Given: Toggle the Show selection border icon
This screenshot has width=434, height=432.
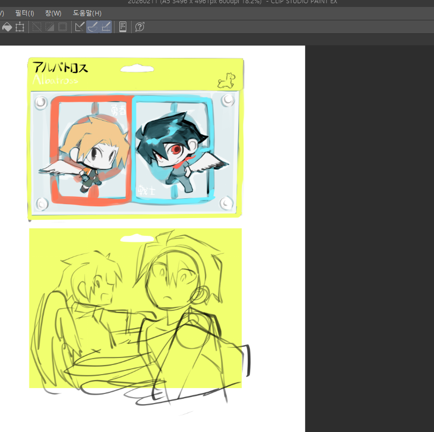Looking at the screenshot, I should pyautogui.click(x=63, y=27).
